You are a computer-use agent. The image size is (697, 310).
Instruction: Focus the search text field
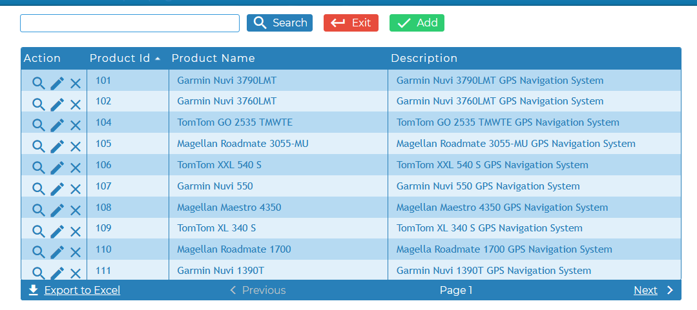[130, 23]
